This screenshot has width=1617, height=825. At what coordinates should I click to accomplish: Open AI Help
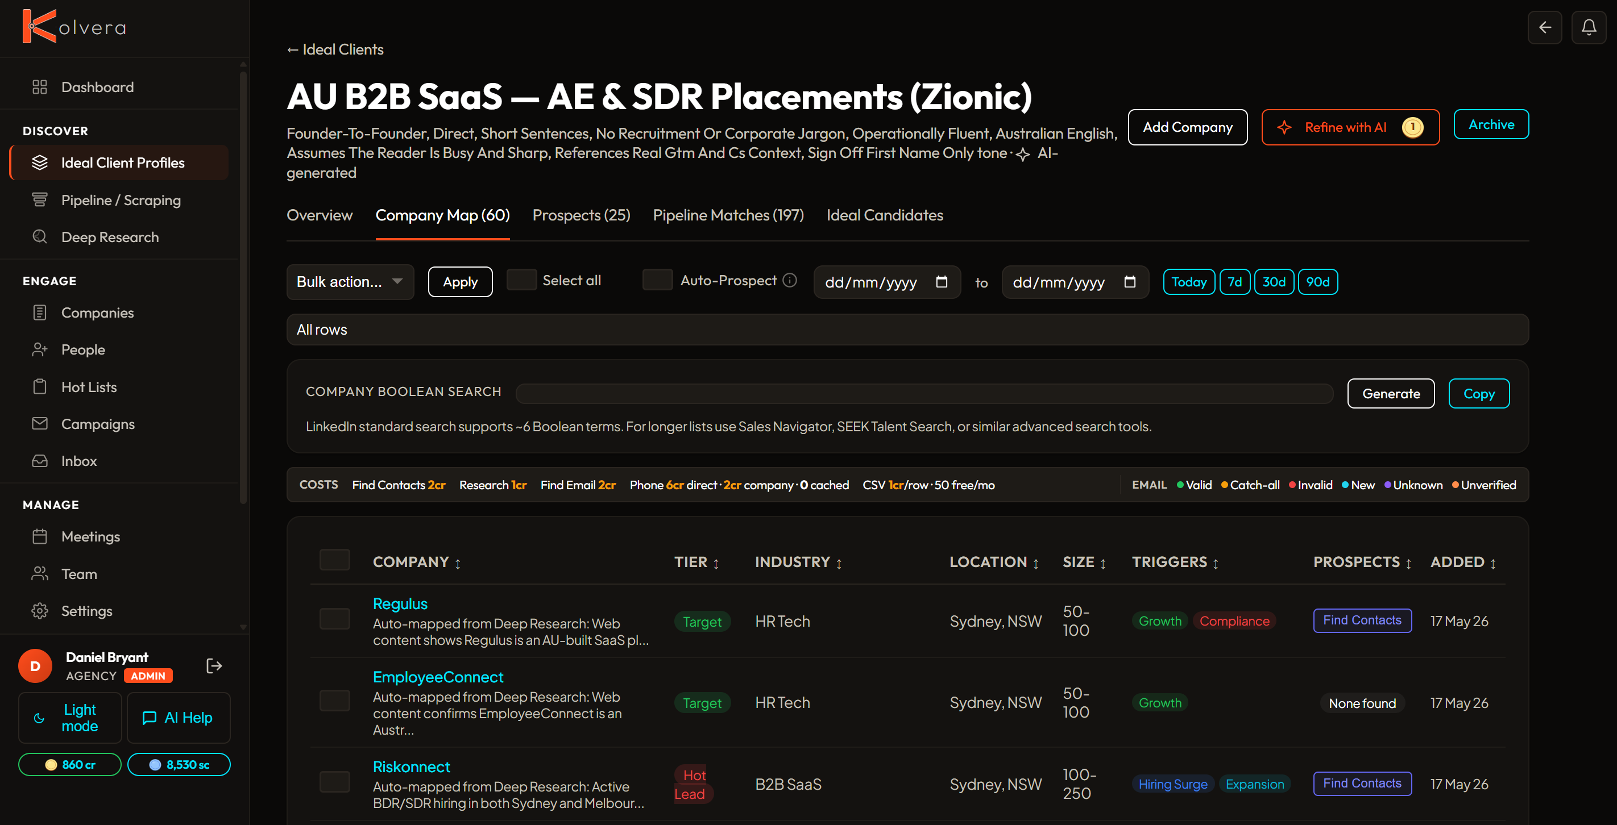tap(179, 718)
